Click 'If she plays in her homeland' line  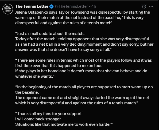coord(81,71)
